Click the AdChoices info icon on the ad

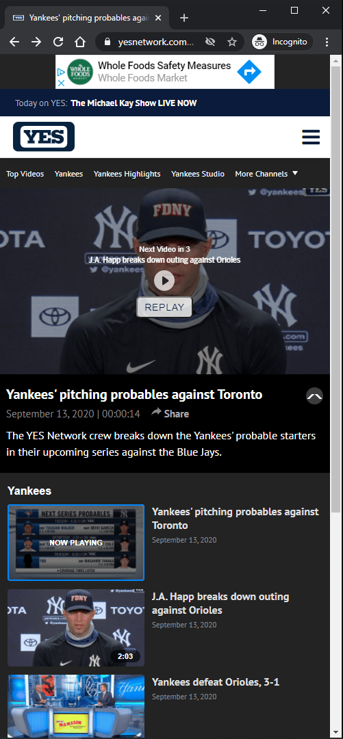click(x=60, y=73)
